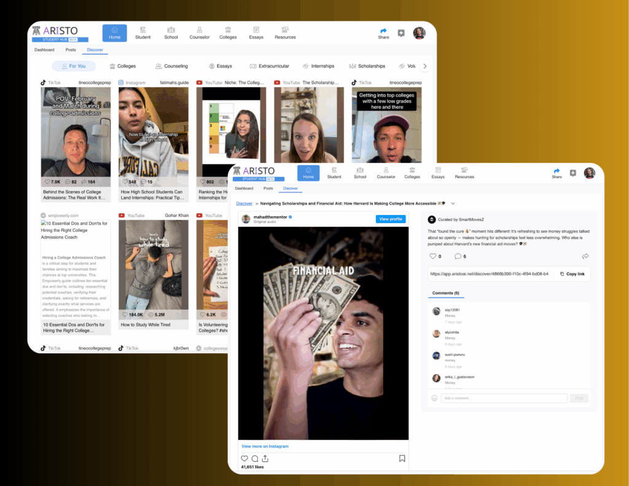Switch to Dashboard tab in the Discover feed window
This screenshot has height=486, width=629.
tap(44, 50)
